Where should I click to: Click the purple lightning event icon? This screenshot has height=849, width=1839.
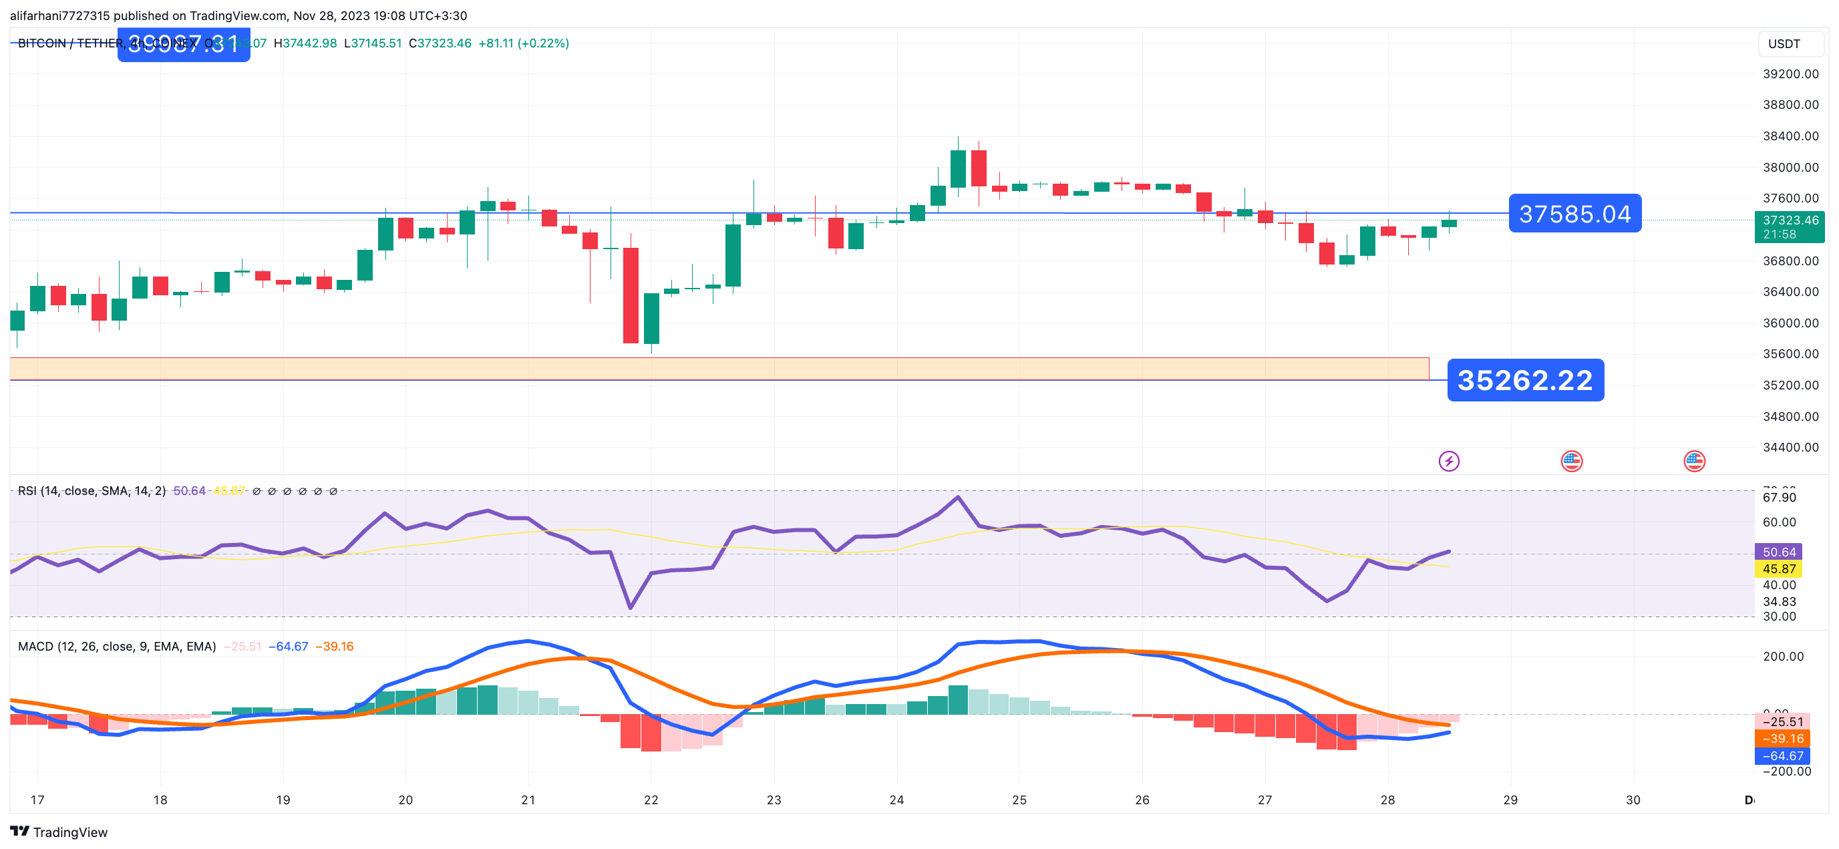tap(1448, 462)
